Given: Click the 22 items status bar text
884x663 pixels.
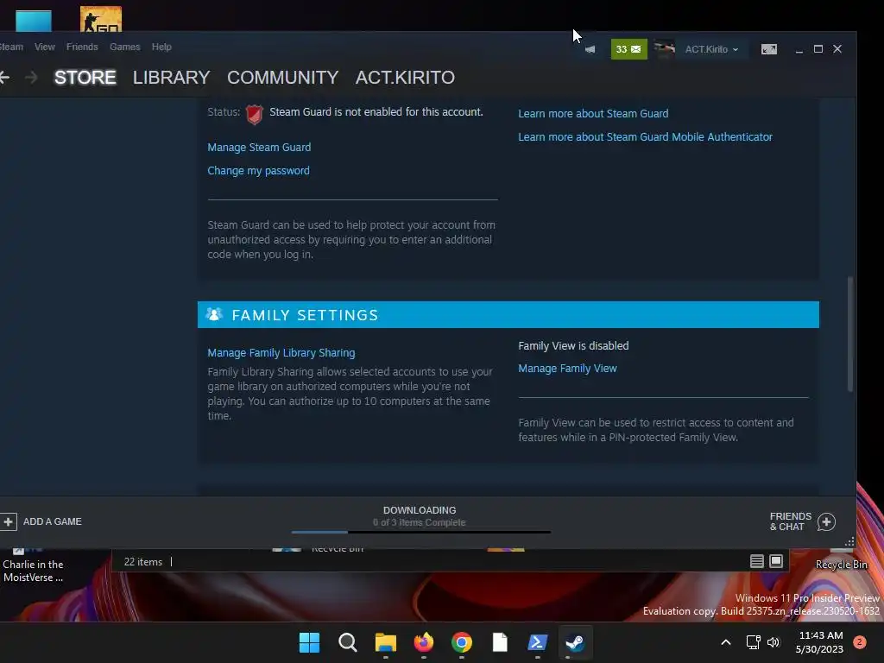Looking at the screenshot, I should 143,562.
